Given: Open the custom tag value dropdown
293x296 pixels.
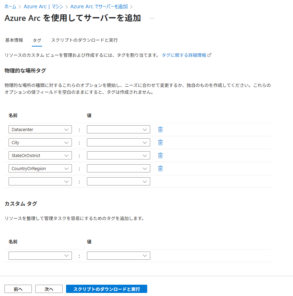Looking at the screenshot, I should coord(118,256).
